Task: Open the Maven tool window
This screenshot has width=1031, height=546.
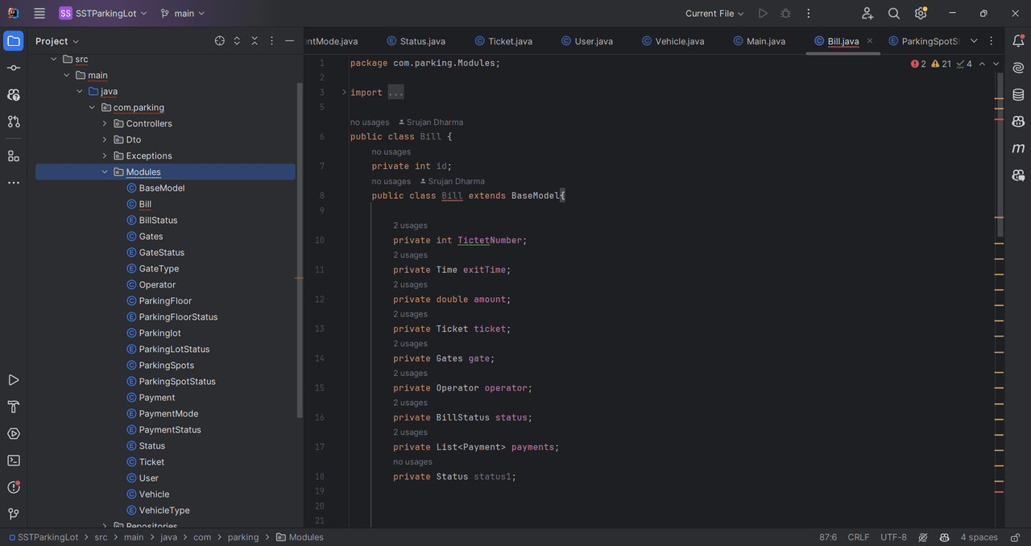Action: (1018, 149)
